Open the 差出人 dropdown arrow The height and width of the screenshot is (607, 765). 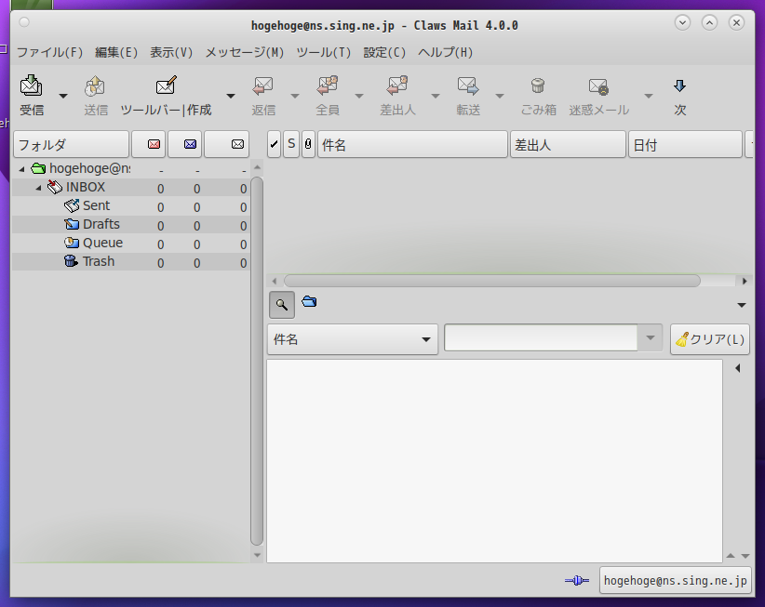[436, 96]
